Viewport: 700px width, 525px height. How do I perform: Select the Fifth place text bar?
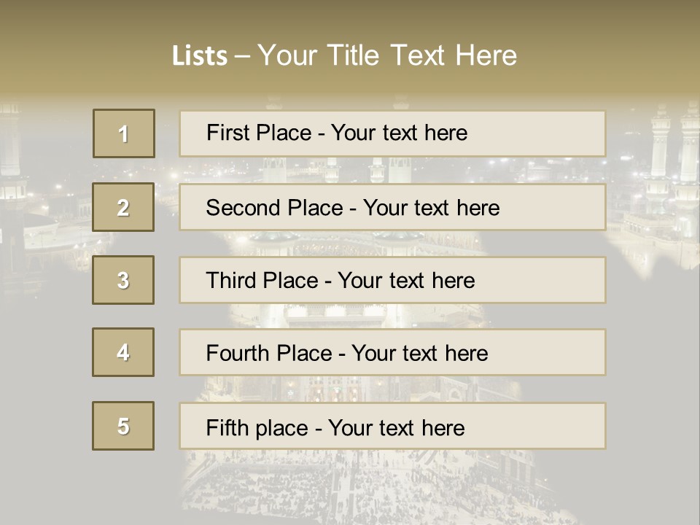point(392,426)
